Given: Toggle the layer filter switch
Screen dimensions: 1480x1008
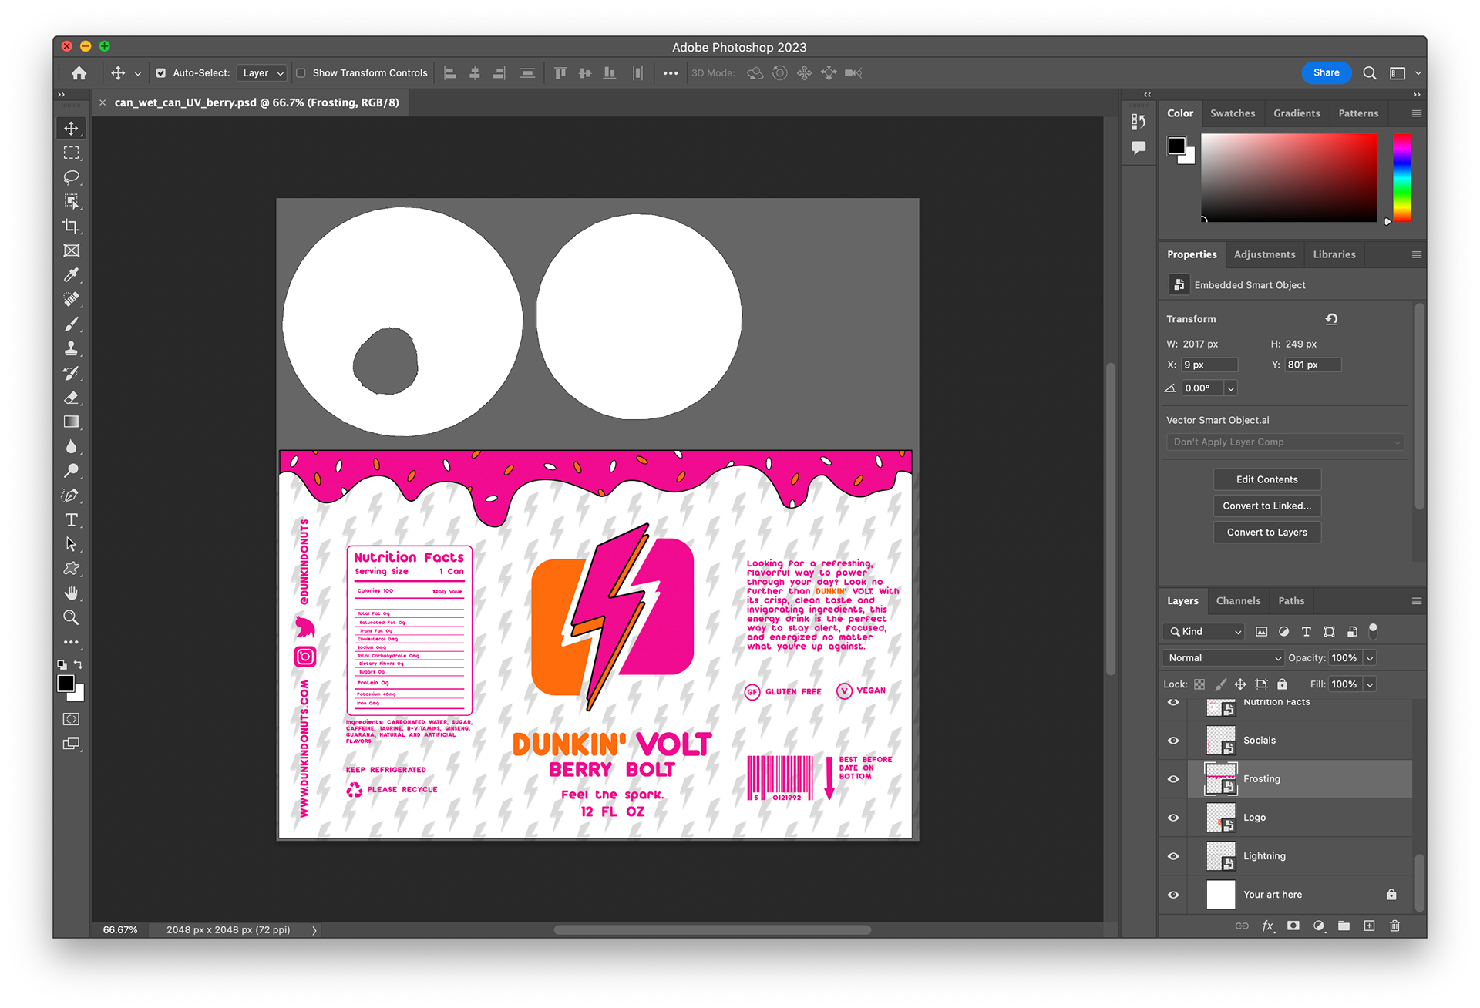Looking at the screenshot, I should click(x=1373, y=630).
